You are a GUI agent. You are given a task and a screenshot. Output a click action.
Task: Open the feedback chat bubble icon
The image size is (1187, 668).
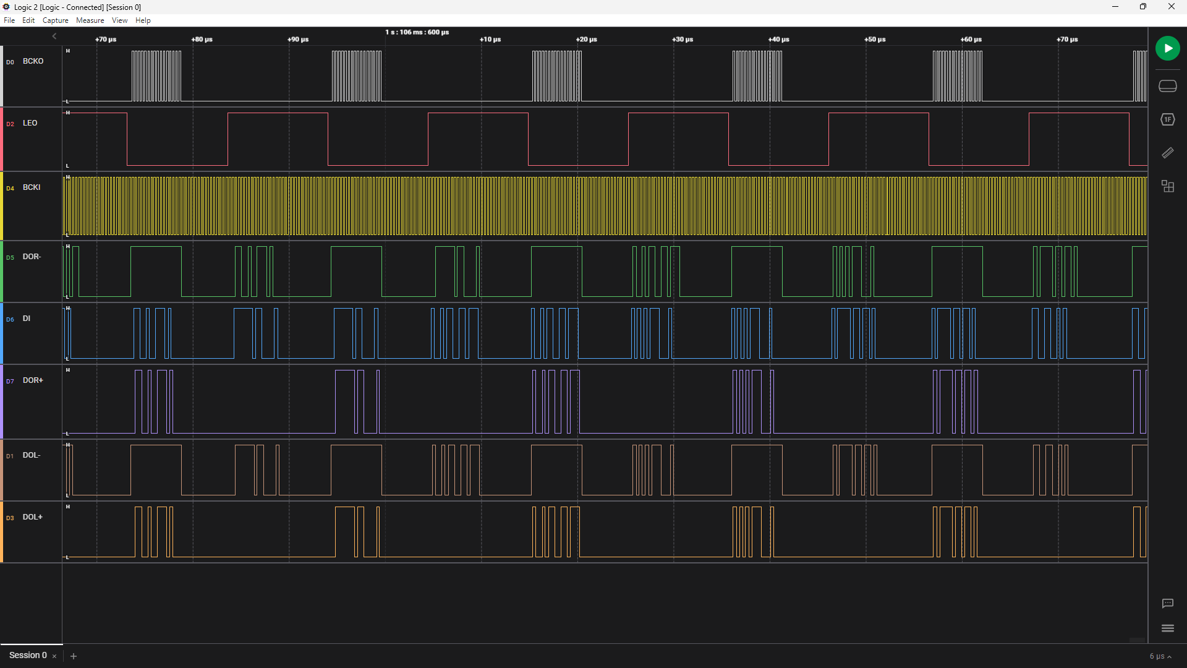(x=1167, y=603)
